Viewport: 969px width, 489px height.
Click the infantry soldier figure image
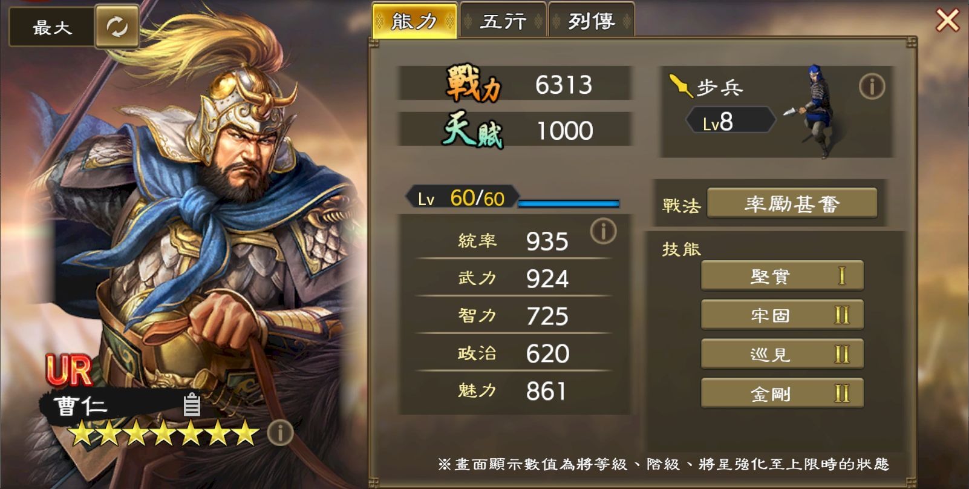814,111
